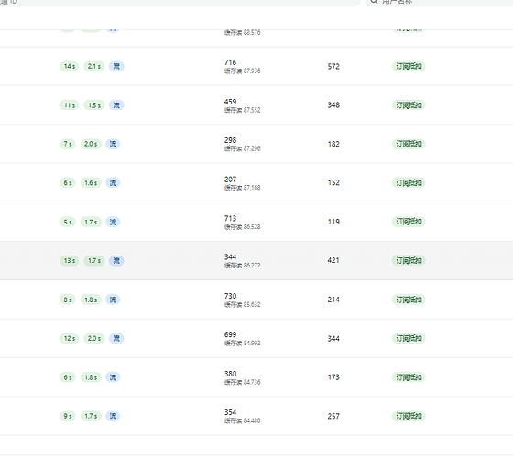
Task: Click the output value 214
Action: (333, 300)
